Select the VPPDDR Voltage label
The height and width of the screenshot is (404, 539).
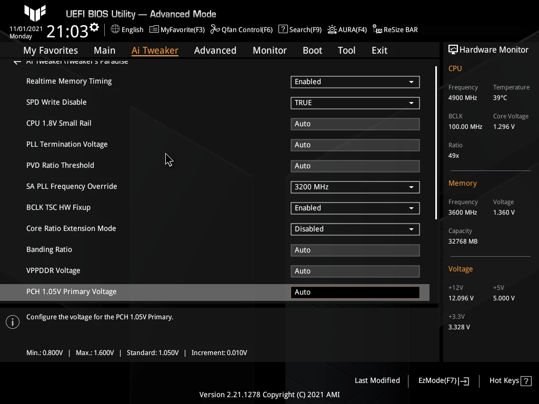point(53,270)
